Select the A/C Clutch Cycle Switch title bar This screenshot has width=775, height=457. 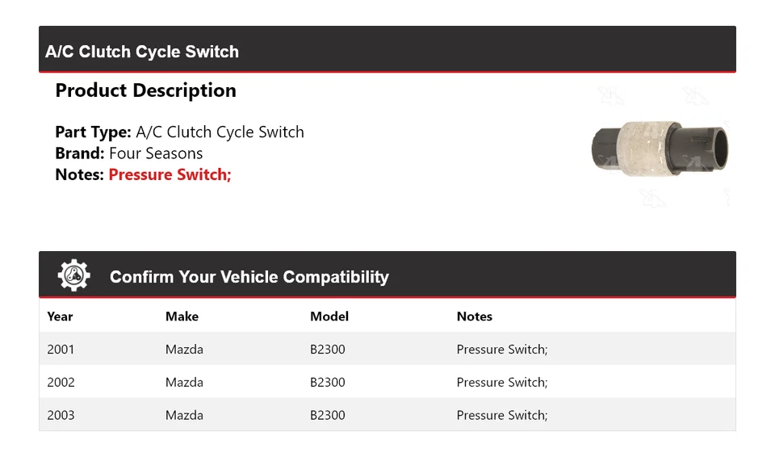(x=142, y=52)
